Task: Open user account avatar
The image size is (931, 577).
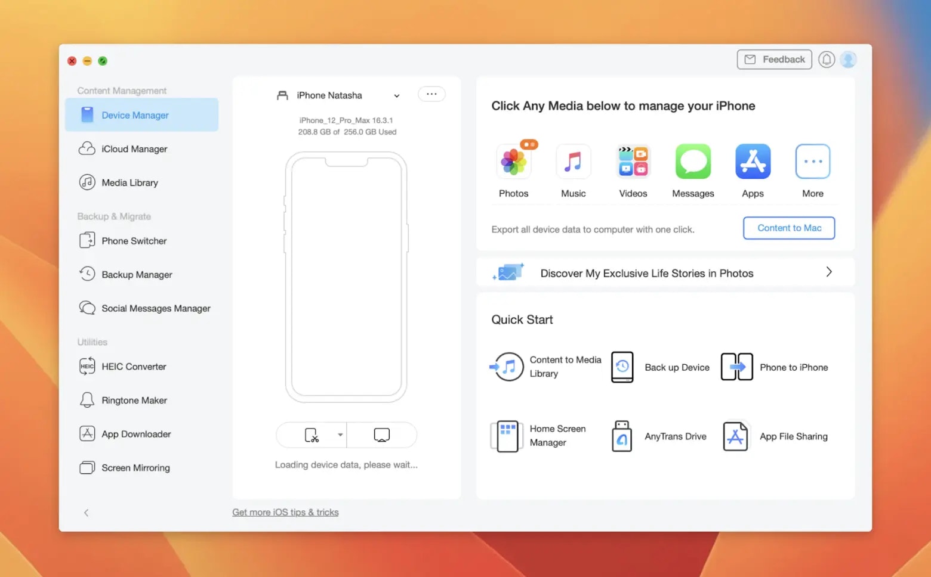Action: [x=848, y=60]
